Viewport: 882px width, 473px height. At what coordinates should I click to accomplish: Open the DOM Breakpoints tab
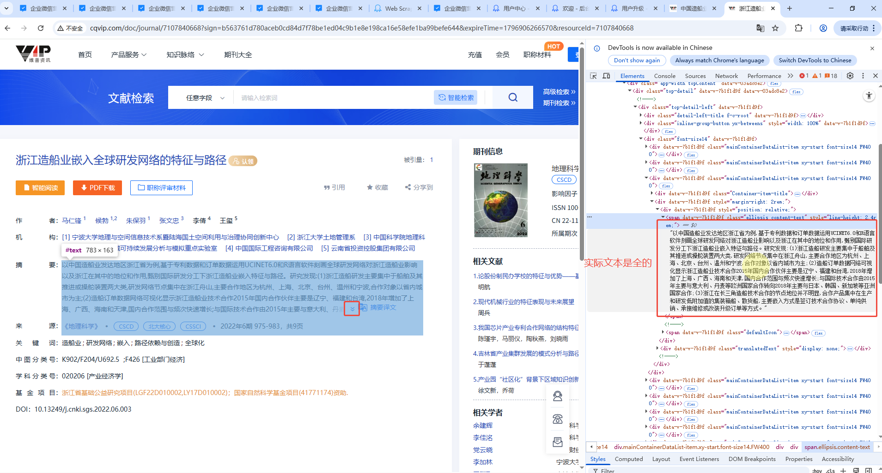752,459
